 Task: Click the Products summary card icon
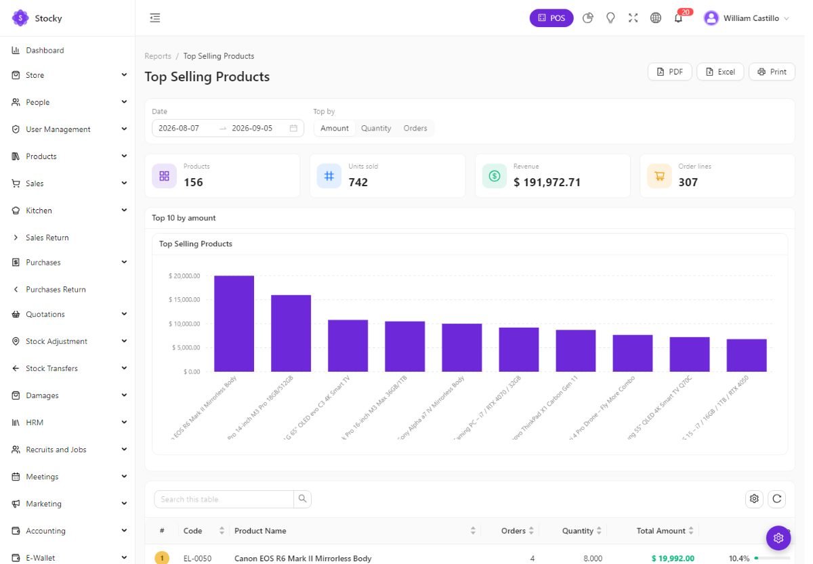coord(164,176)
